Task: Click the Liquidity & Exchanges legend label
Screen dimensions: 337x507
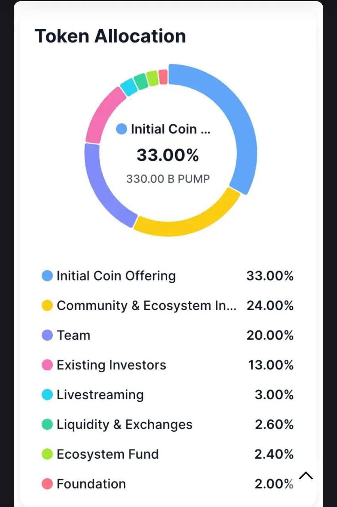Action: tap(124, 424)
